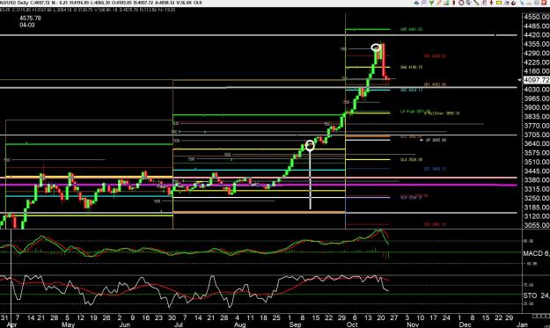Click the red icon at the toolbar's far right
The image size is (550, 328).
pyautogui.click(x=544, y=3)
